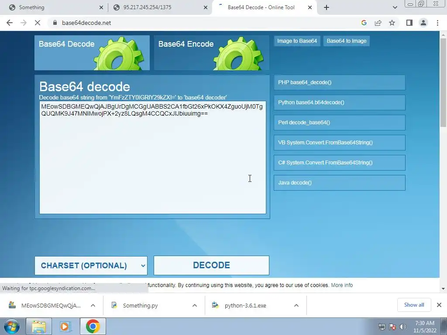Click inside the base64 input textarea

coord(152,157)
